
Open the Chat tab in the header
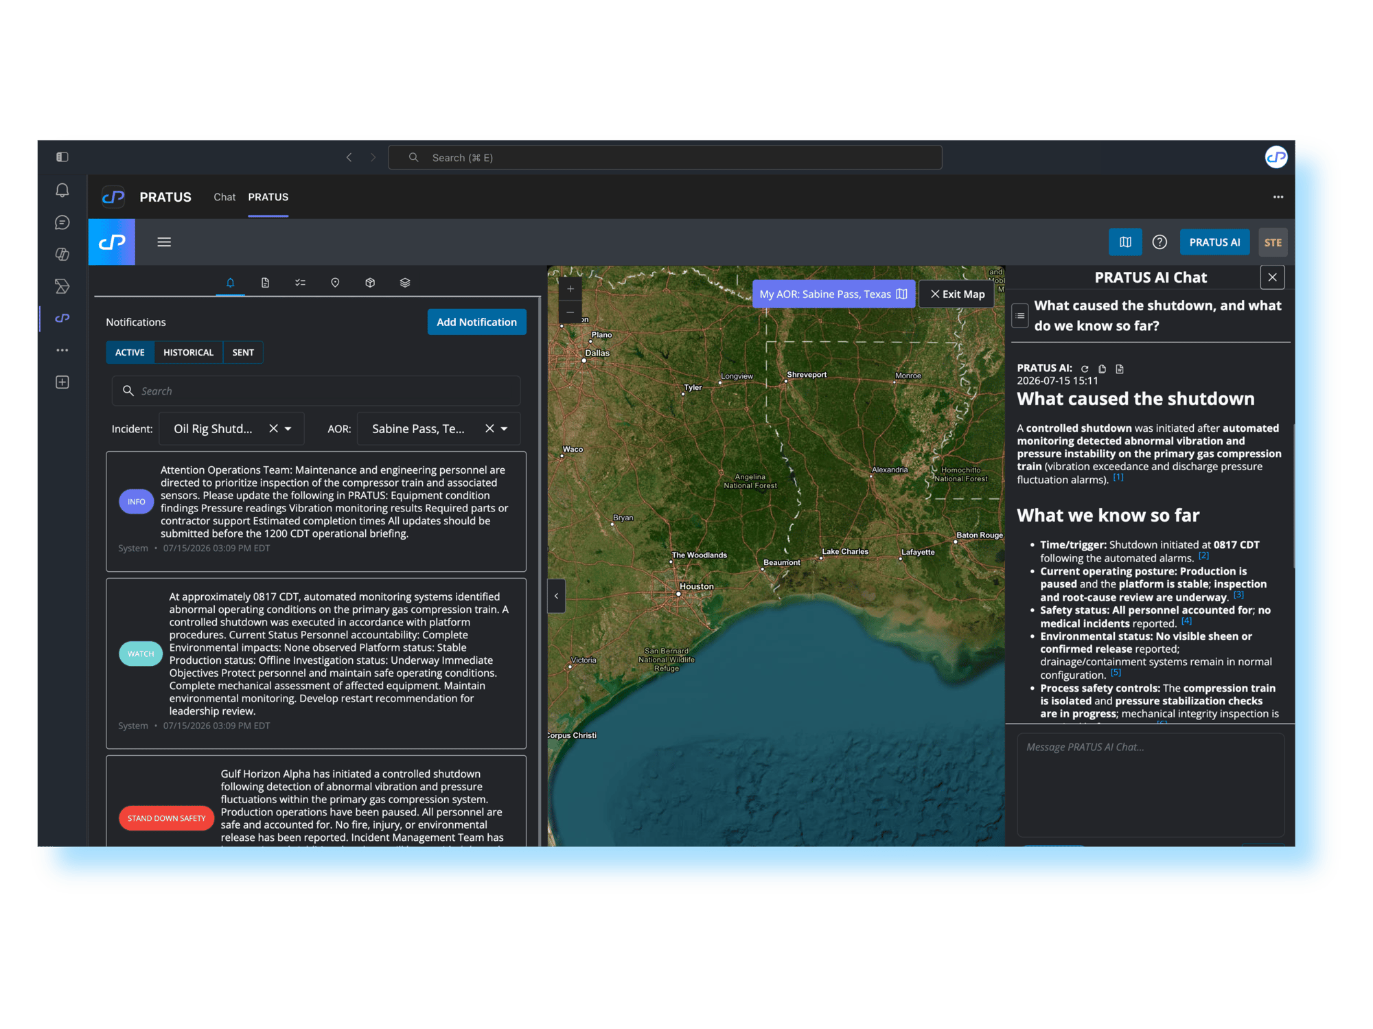point(224,197)
